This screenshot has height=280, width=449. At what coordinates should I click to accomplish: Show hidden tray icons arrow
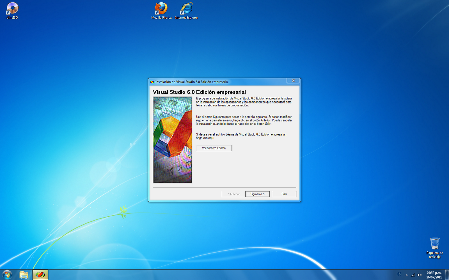[x=406, y=275]
